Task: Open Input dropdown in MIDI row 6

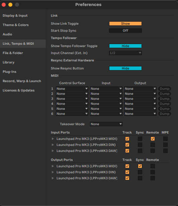Action: 106,114
